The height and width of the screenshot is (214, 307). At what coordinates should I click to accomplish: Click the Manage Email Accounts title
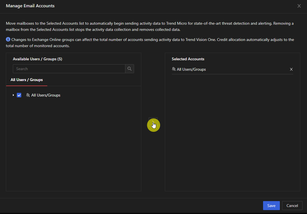click(30, 6)
